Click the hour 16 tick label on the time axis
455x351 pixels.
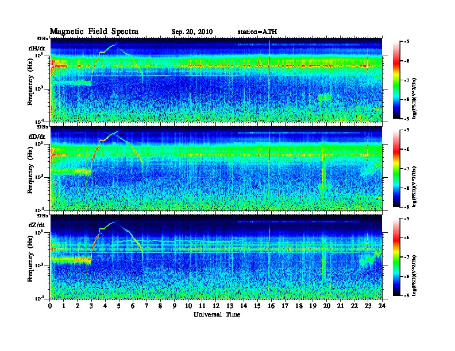click(x=271, y=306)
